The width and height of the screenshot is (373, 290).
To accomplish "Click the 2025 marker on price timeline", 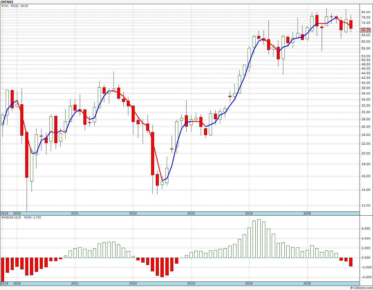I will click(307, 213).
